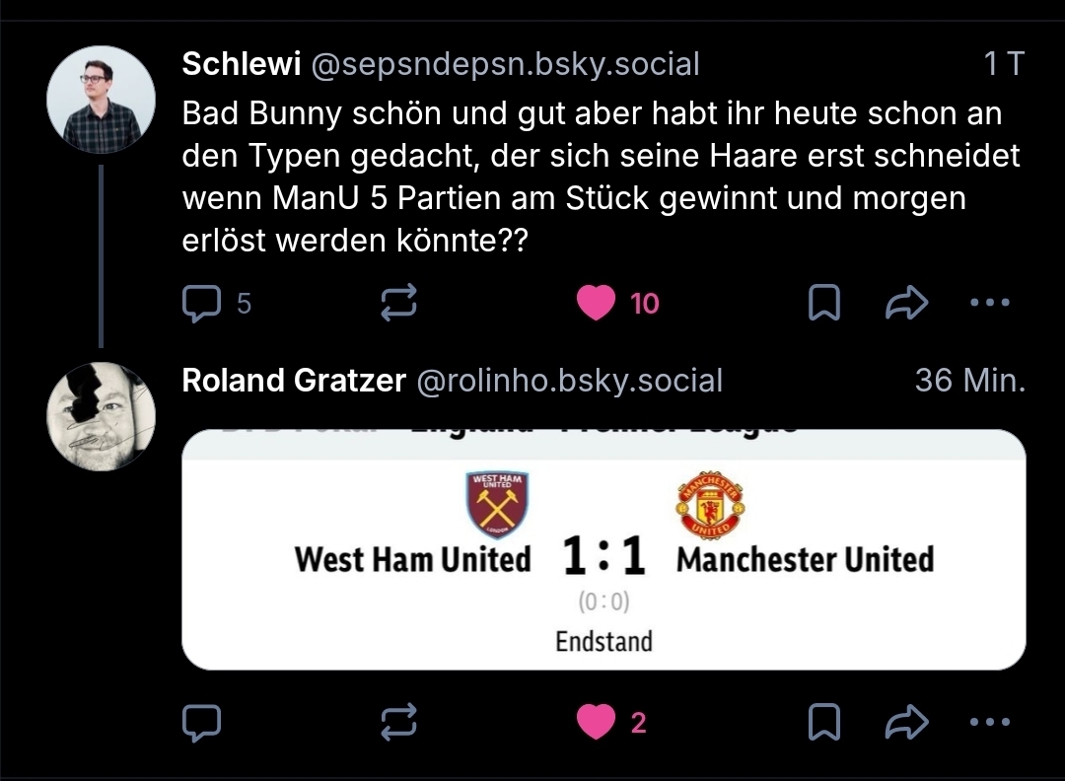
Task: Open the @sepsndepsn.bsky.social handle link
Action: [506, 65]
